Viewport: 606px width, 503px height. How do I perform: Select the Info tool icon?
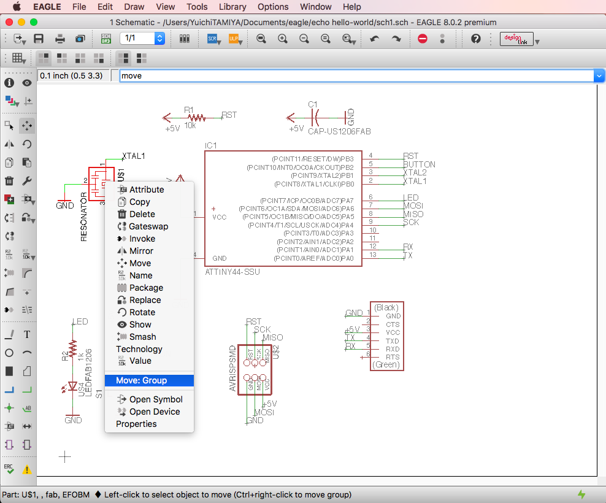(9, 83)
